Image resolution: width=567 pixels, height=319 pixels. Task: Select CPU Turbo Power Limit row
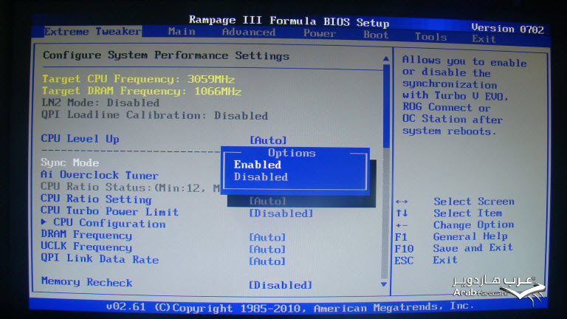coord(109,211)
